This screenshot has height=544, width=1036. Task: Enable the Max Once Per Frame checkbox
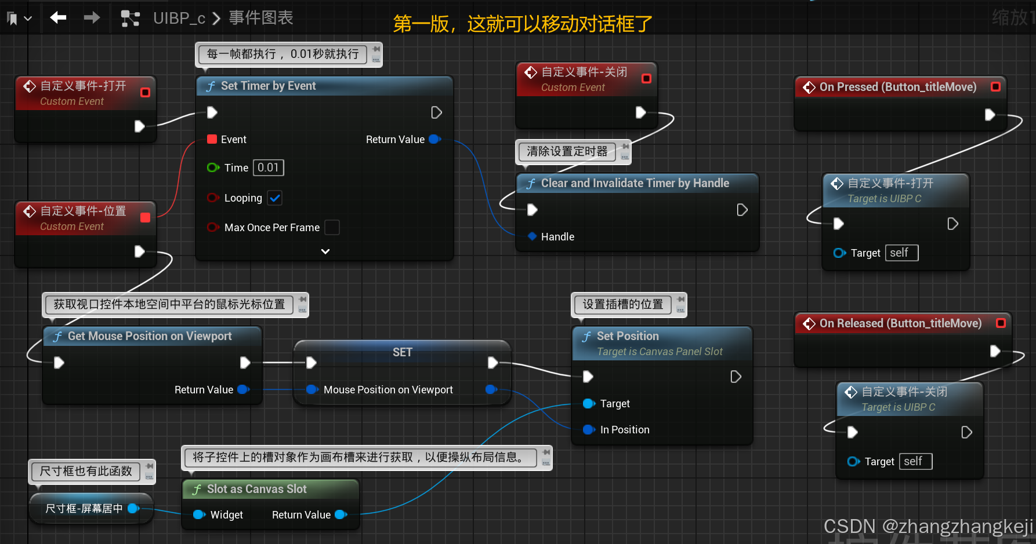click(332, 227)
